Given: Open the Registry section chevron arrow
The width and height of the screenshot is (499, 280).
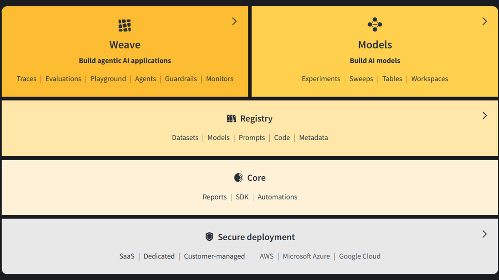Looking at the screenshot, I should (x=484, y=116).
